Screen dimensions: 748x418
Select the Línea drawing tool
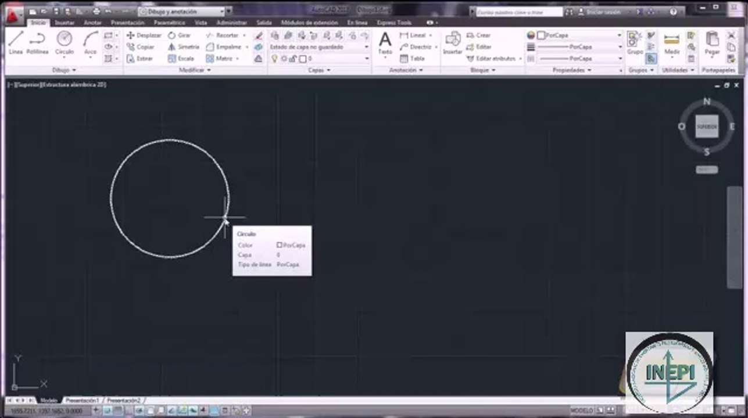[16, 43]
